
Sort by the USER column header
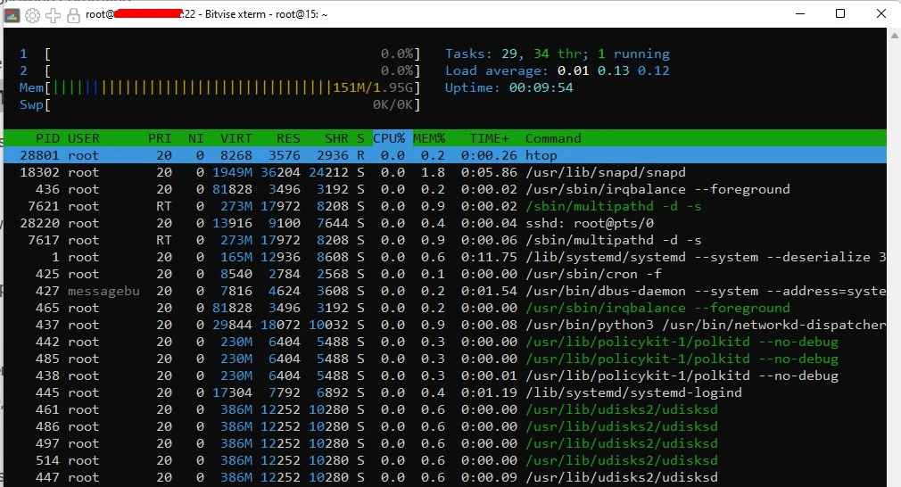coord(83,138)
